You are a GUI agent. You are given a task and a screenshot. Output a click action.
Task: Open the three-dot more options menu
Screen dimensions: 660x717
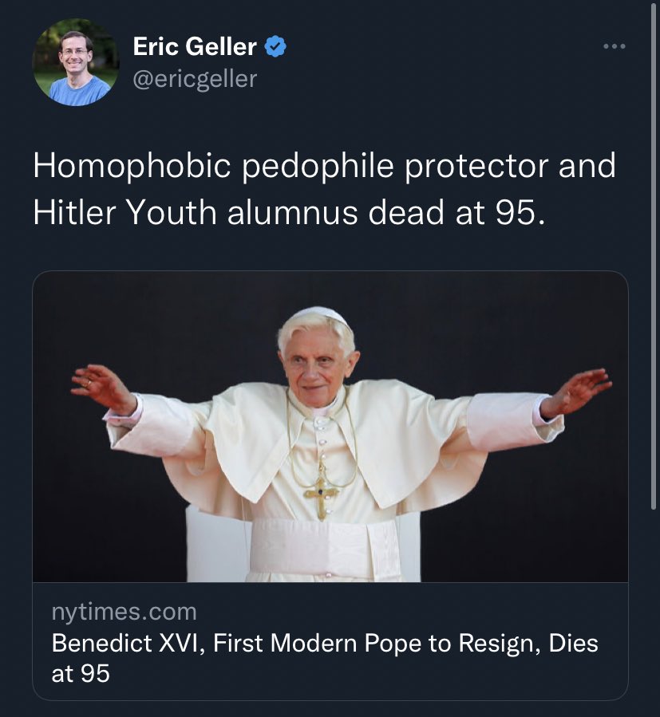coord(614,47)
